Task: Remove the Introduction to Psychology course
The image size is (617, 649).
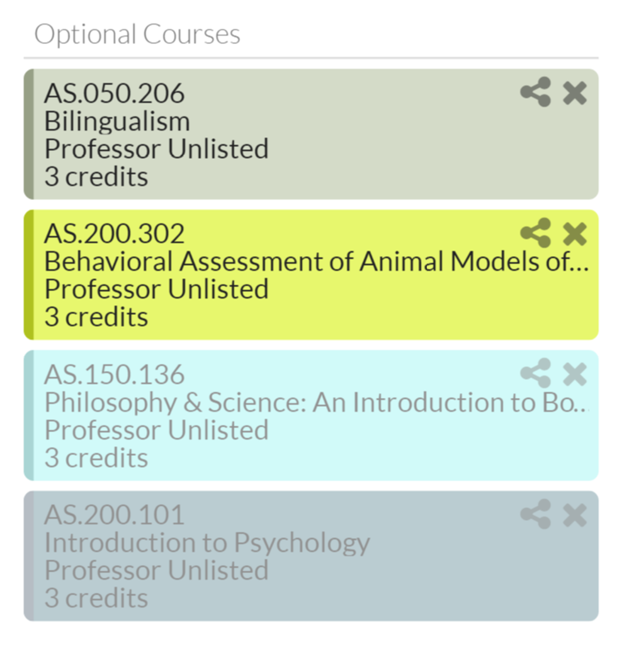Action: (574, 516)
